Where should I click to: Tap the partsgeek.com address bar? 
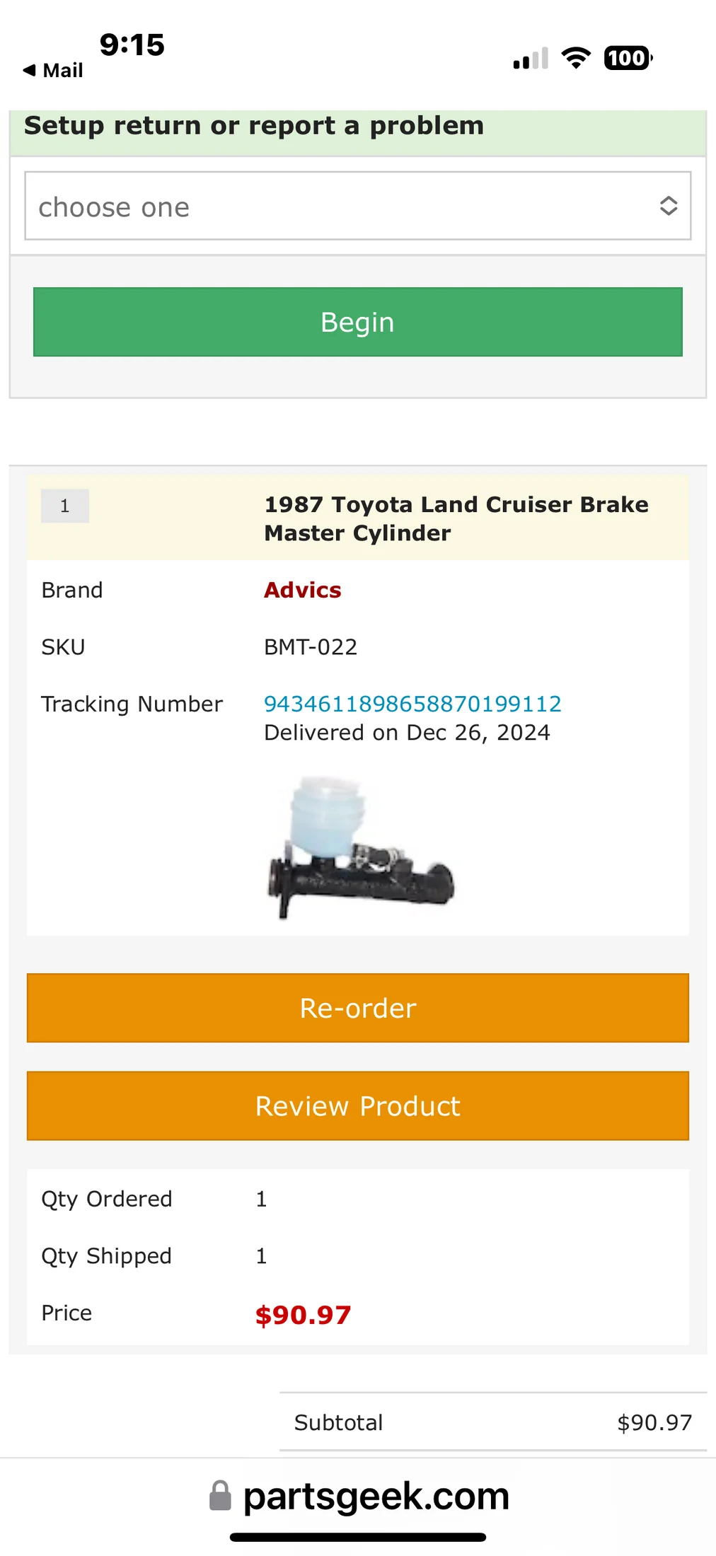pos(375,1496)
